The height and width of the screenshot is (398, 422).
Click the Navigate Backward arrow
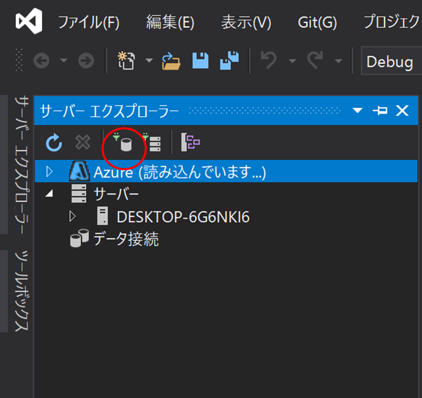coord(41,61)
